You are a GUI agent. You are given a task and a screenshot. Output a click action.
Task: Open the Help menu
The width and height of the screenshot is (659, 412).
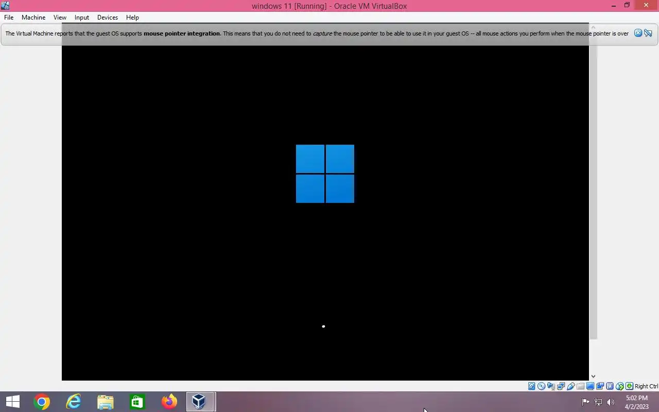pos(132,17)
